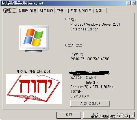Click the WATCH TOWER manufacturer text
This screenshot has height=120, width=137.
click(83, 77)
